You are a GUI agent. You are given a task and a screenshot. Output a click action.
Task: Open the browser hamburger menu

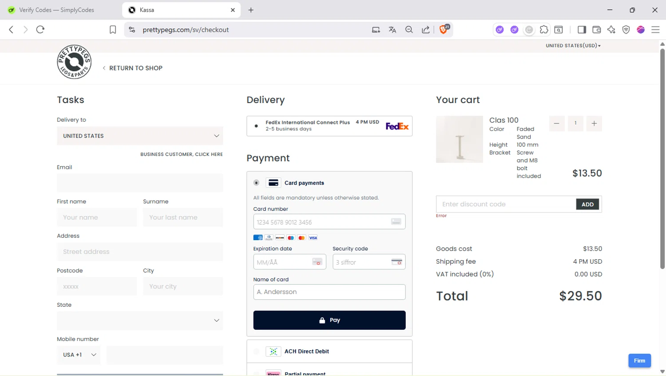point(655,30)
